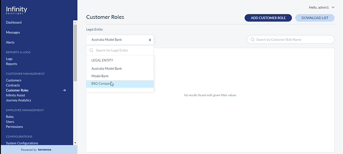Click the sidebar vertical scrollbar thumb
The width and height of the screenshot is (343, 154).
coord(75,53)
